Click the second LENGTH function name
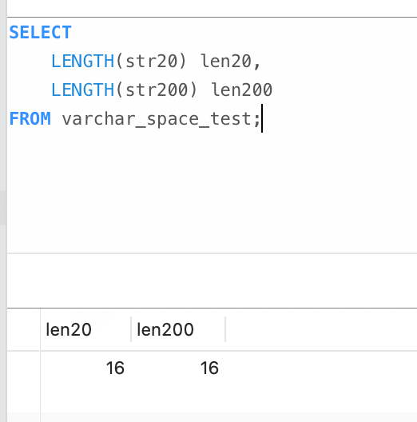Image resolution: width=417 pixels, height=422 pixels. [x=83, y=90]
